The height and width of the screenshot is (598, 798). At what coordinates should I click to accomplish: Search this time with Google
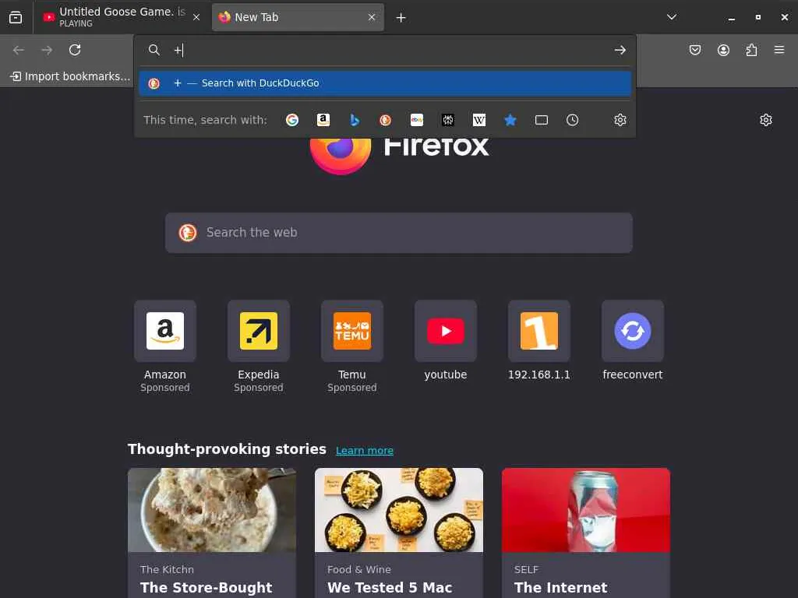(292, 120)
